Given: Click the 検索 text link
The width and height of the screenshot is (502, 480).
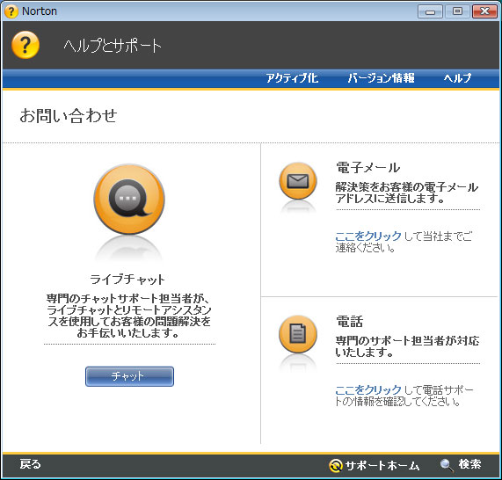Looking at the screenshot, I should tap(469, 464).
